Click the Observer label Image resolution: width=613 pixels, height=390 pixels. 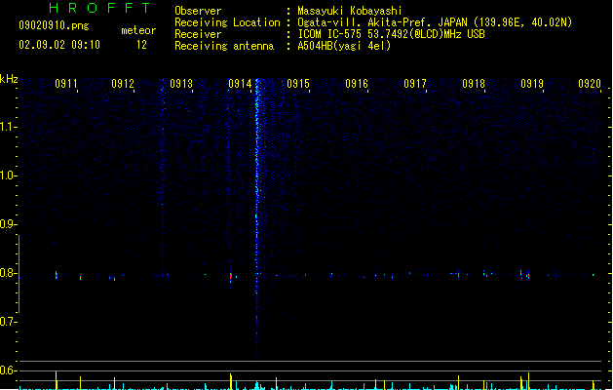point(198,11)
